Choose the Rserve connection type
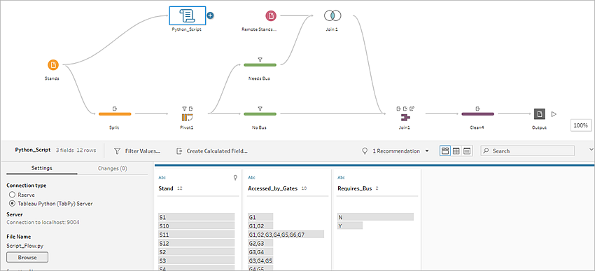The width and height of the screenshot is (595, 271). [12, 195]
